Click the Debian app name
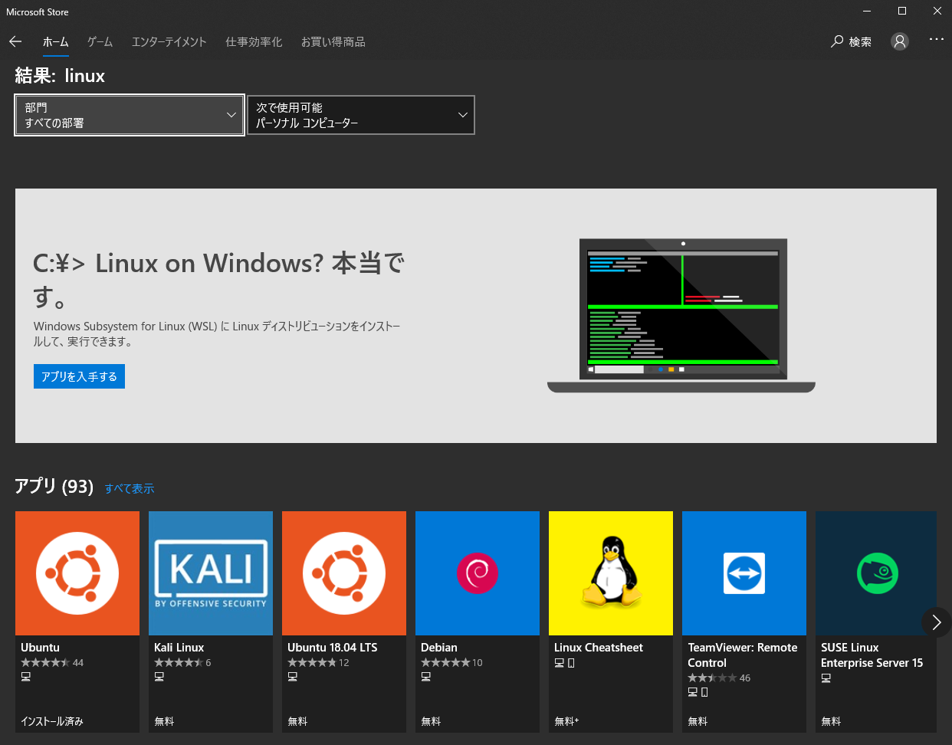952x745 pixels. [438, 648]
